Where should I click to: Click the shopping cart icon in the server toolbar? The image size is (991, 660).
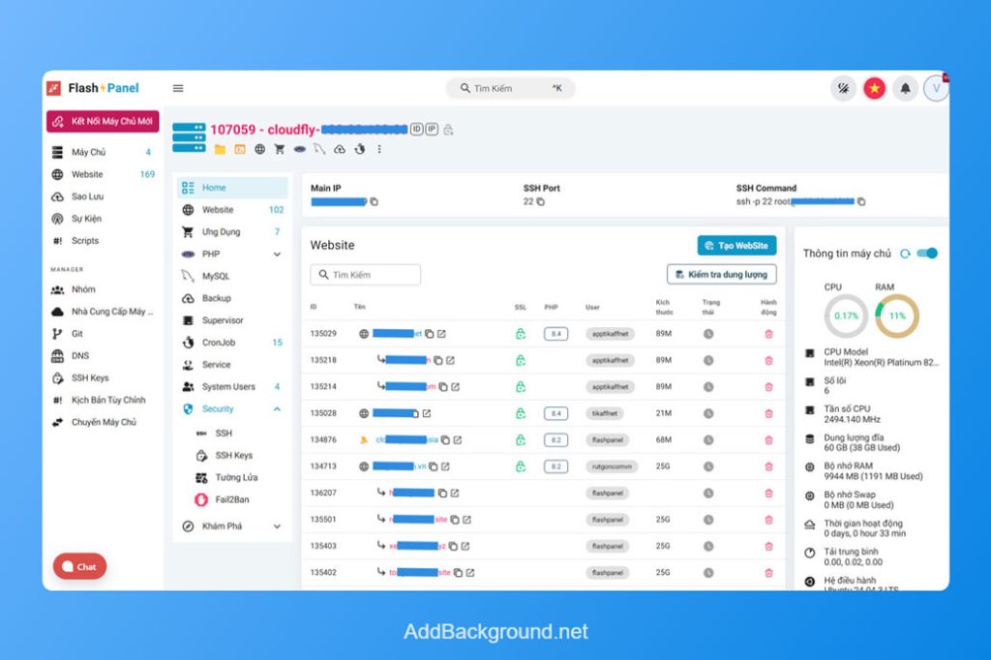(279, 149)
